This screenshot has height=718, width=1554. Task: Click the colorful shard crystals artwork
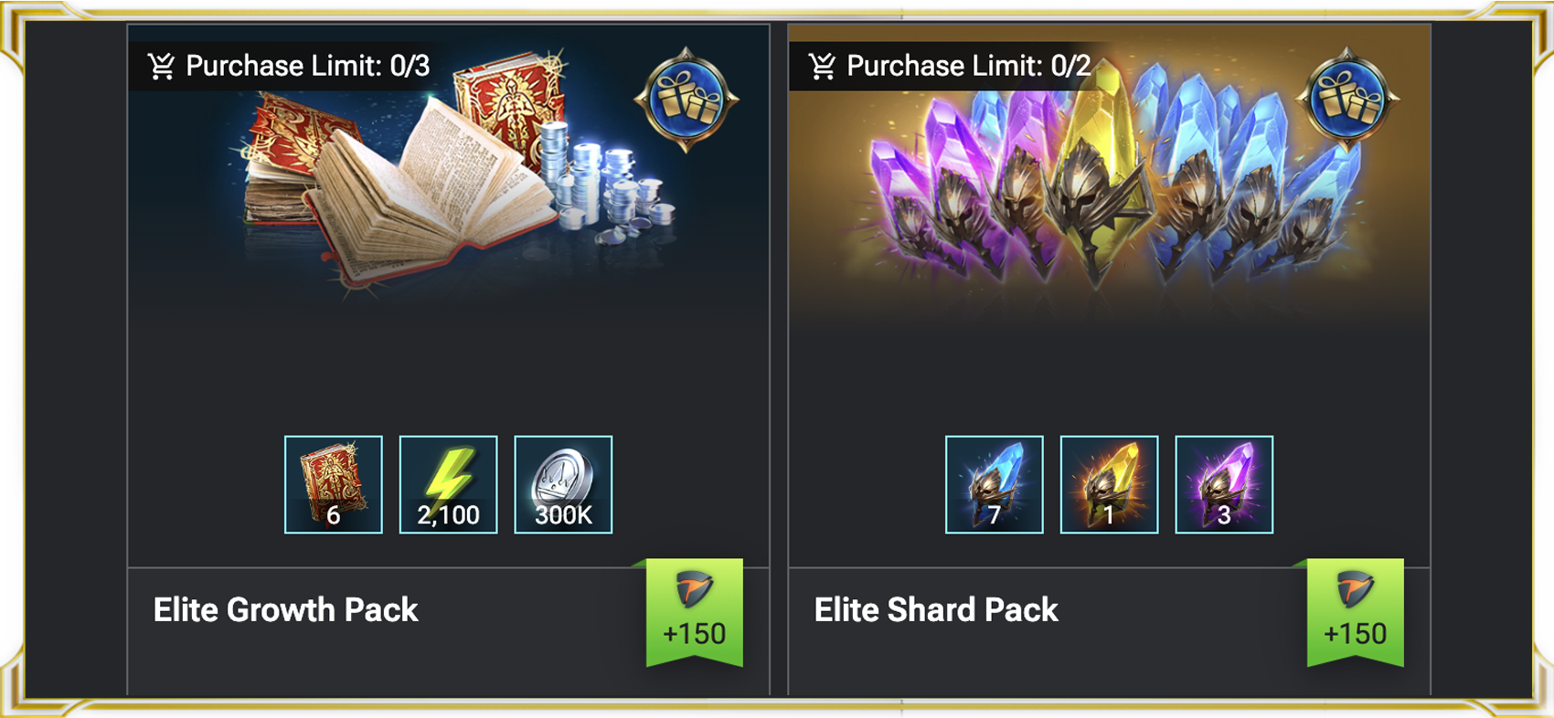[1109, 178]
